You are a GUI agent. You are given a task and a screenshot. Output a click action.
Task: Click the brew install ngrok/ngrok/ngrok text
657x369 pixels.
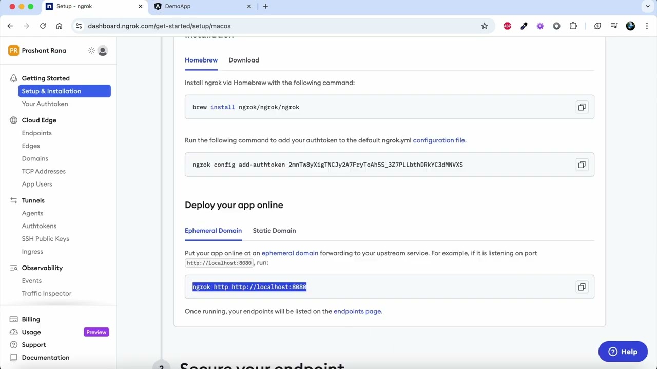[x=246, y=107]
